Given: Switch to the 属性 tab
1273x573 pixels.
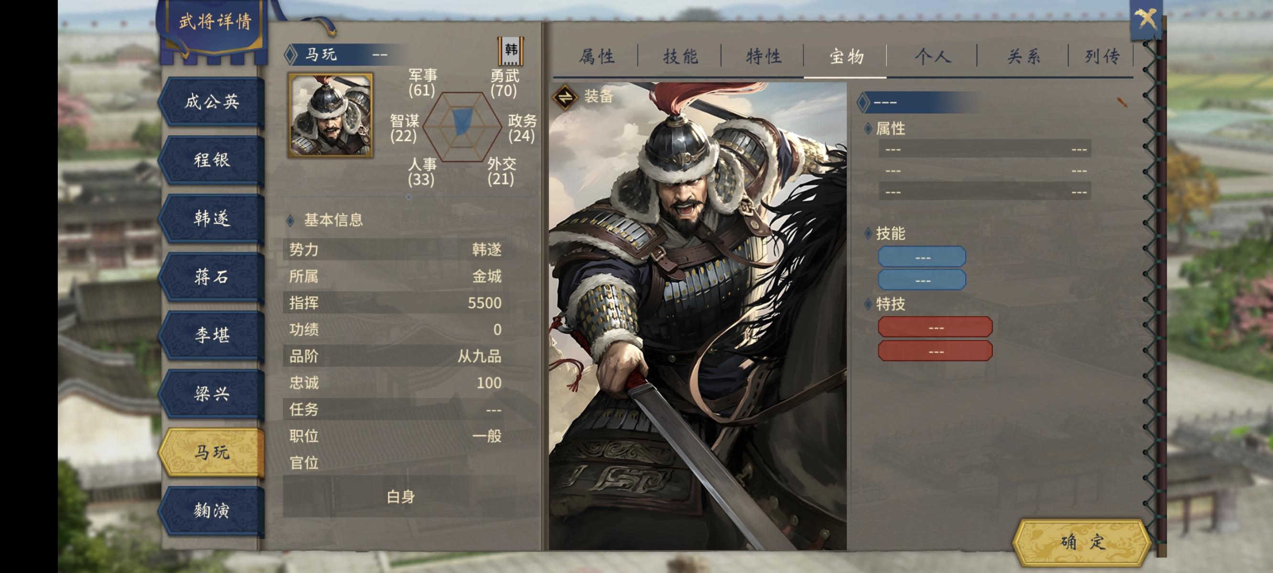Looking at the screenshot, I should pyautogui.click(x=596, y=57).
